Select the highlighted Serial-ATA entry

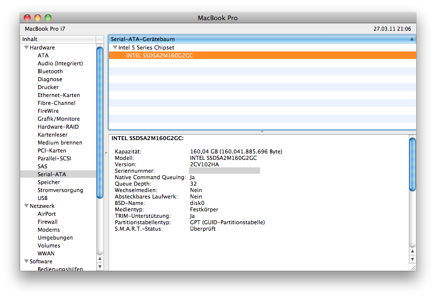[58, 174]
